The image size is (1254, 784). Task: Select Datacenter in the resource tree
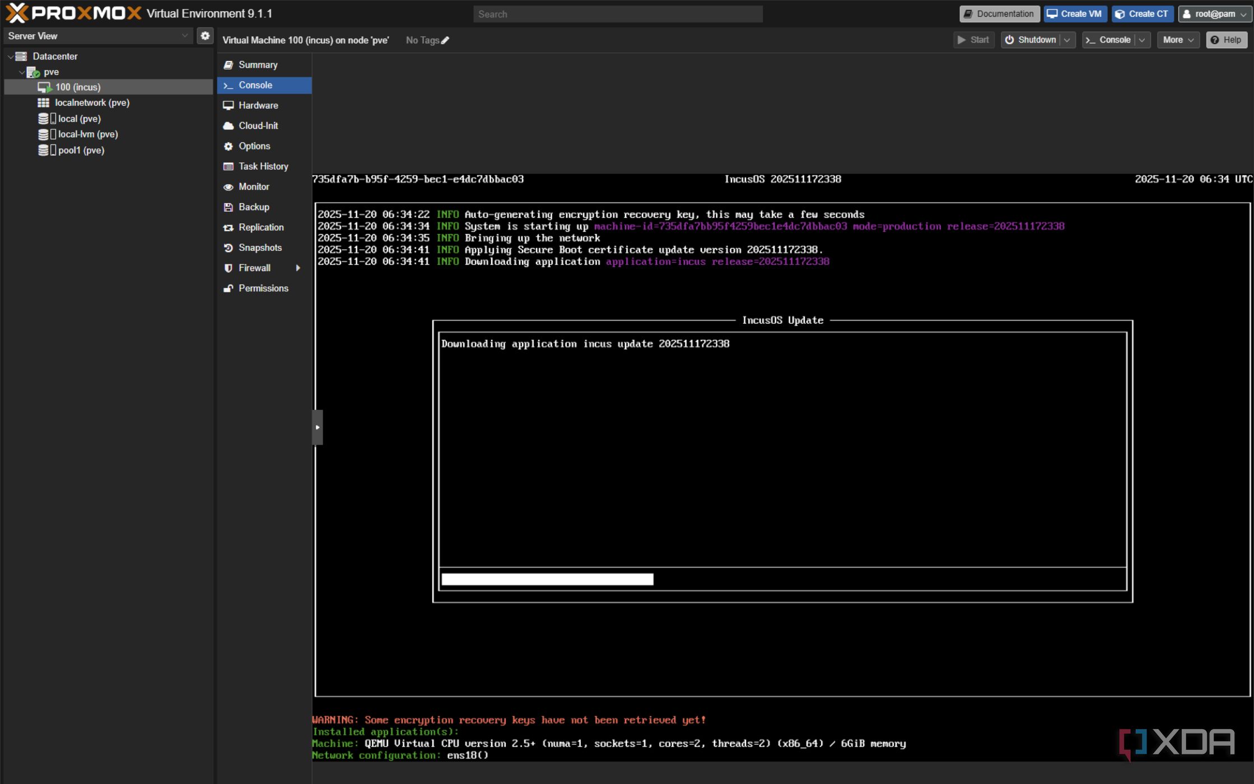coord(55,57)
